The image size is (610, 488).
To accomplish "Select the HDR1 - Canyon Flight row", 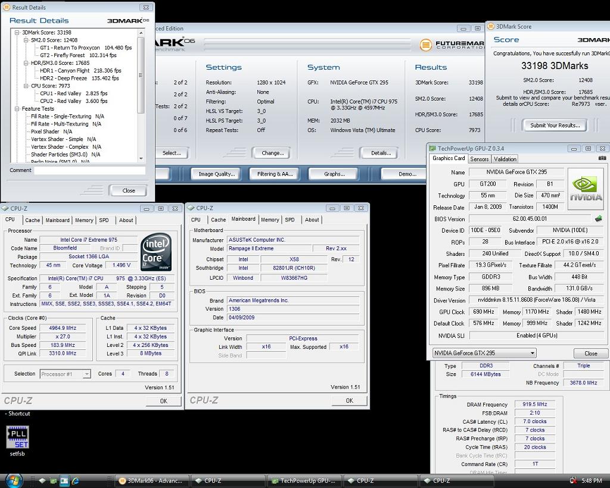I will pyautogui.click(x=80, y=71).
